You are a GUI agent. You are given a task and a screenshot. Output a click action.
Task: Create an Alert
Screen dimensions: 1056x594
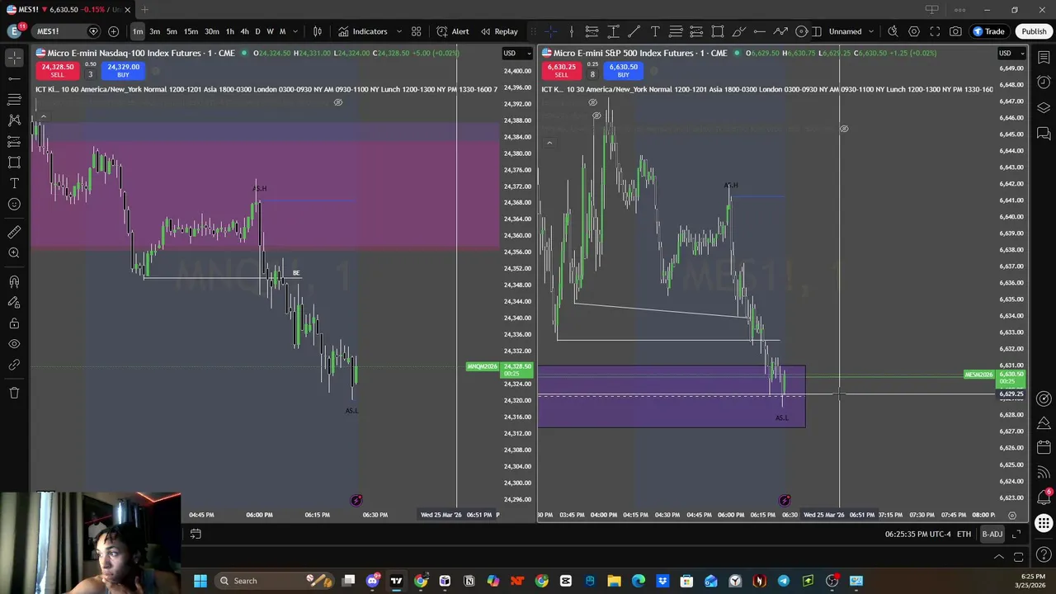[x=453, y=31]
